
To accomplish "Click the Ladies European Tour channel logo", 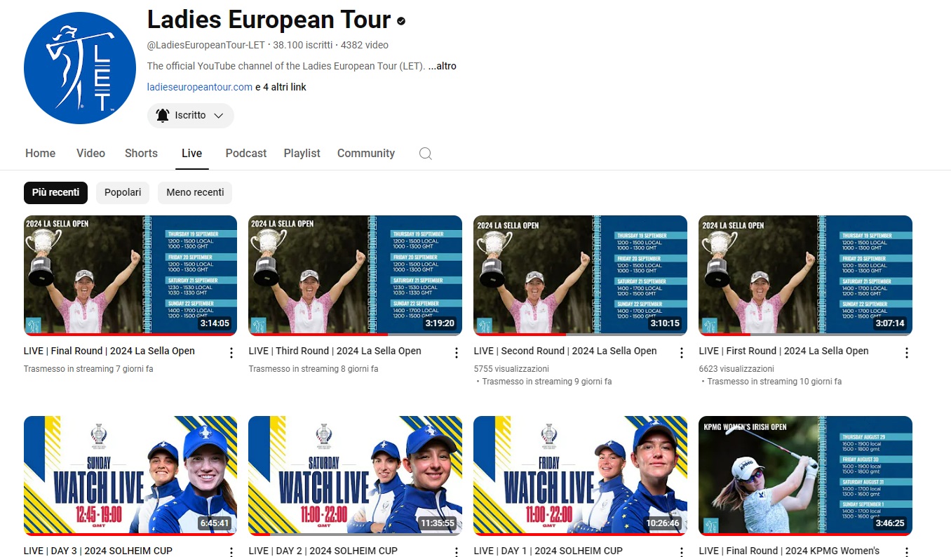I will (x=79, y=68).
